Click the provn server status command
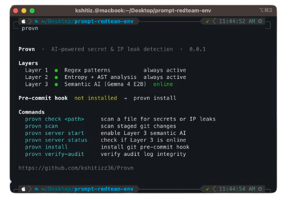 coord(56,140)
